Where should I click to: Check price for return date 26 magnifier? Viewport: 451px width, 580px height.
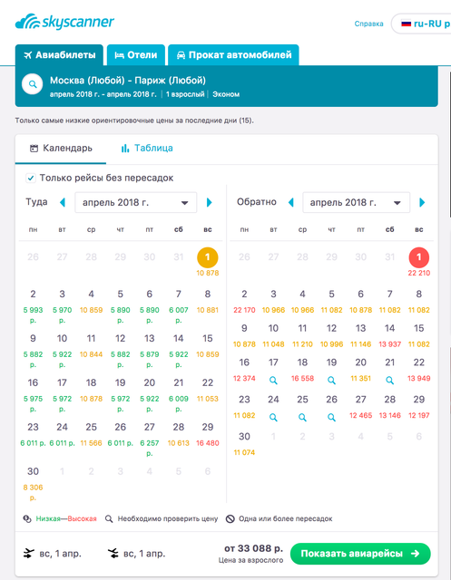[x=331, y=417]
